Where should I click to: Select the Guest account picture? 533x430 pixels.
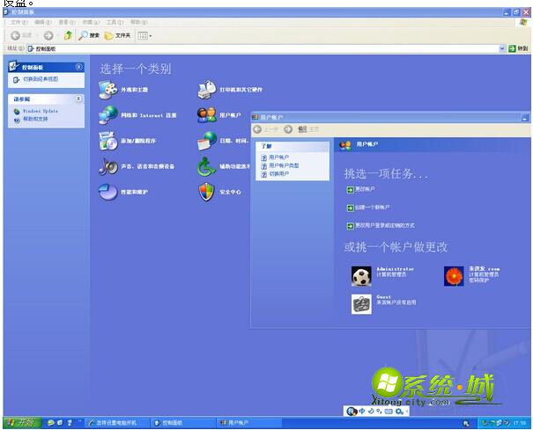361,304
